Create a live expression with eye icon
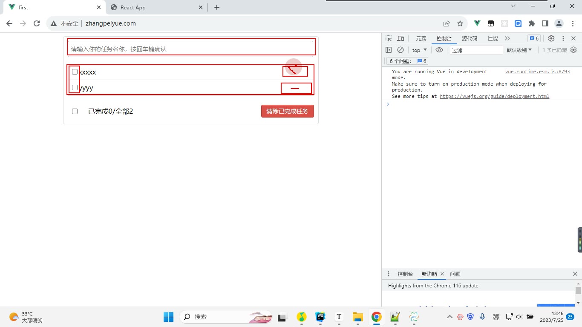The width and height of the screenshot is (582, 327). (x=439, y=50)
